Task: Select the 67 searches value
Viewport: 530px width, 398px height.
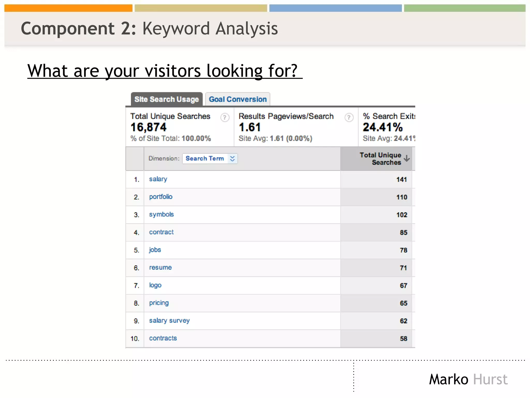Action: click(403, 286)
